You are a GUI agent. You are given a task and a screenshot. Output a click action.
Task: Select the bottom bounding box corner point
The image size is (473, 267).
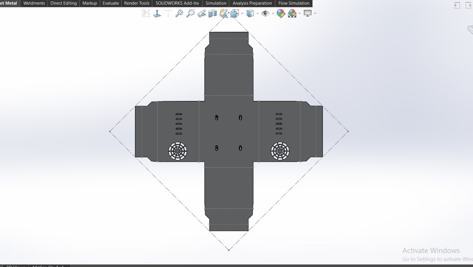tap(229, 250)
